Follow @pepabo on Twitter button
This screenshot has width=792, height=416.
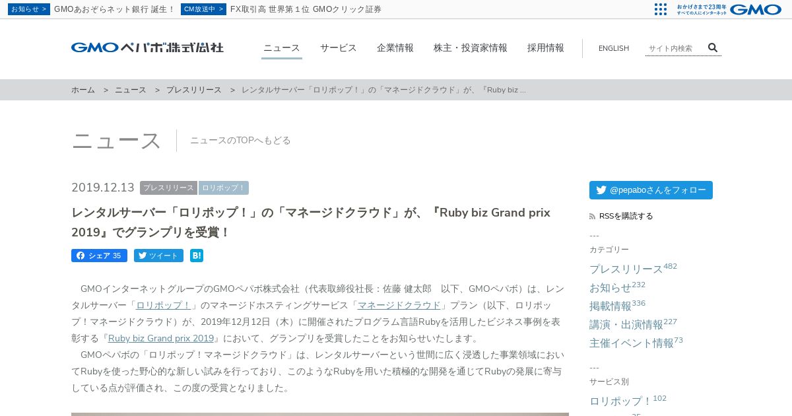651,190
